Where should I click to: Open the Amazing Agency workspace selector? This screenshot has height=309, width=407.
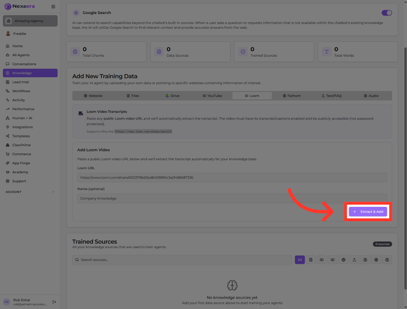[x=30, y=21]
